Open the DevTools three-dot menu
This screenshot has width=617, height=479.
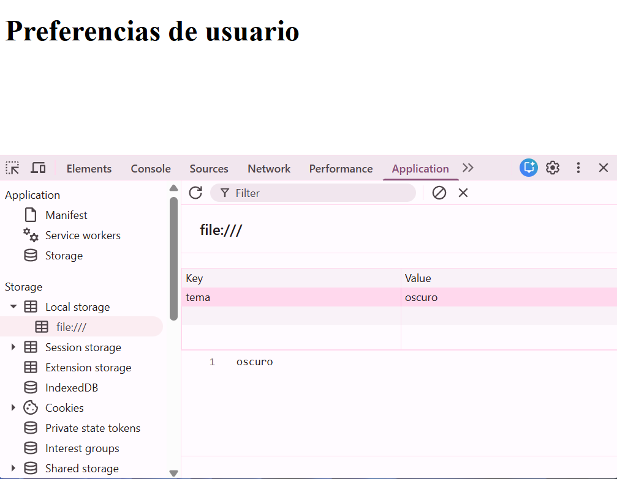tap(578, 168)
